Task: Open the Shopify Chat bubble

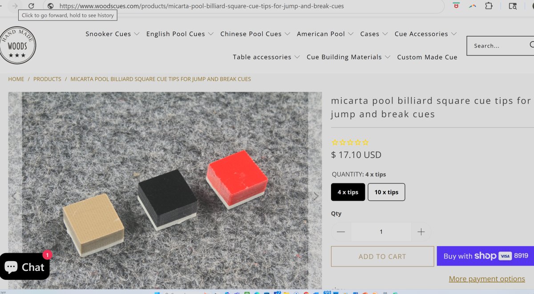Action: pos(24,266)
